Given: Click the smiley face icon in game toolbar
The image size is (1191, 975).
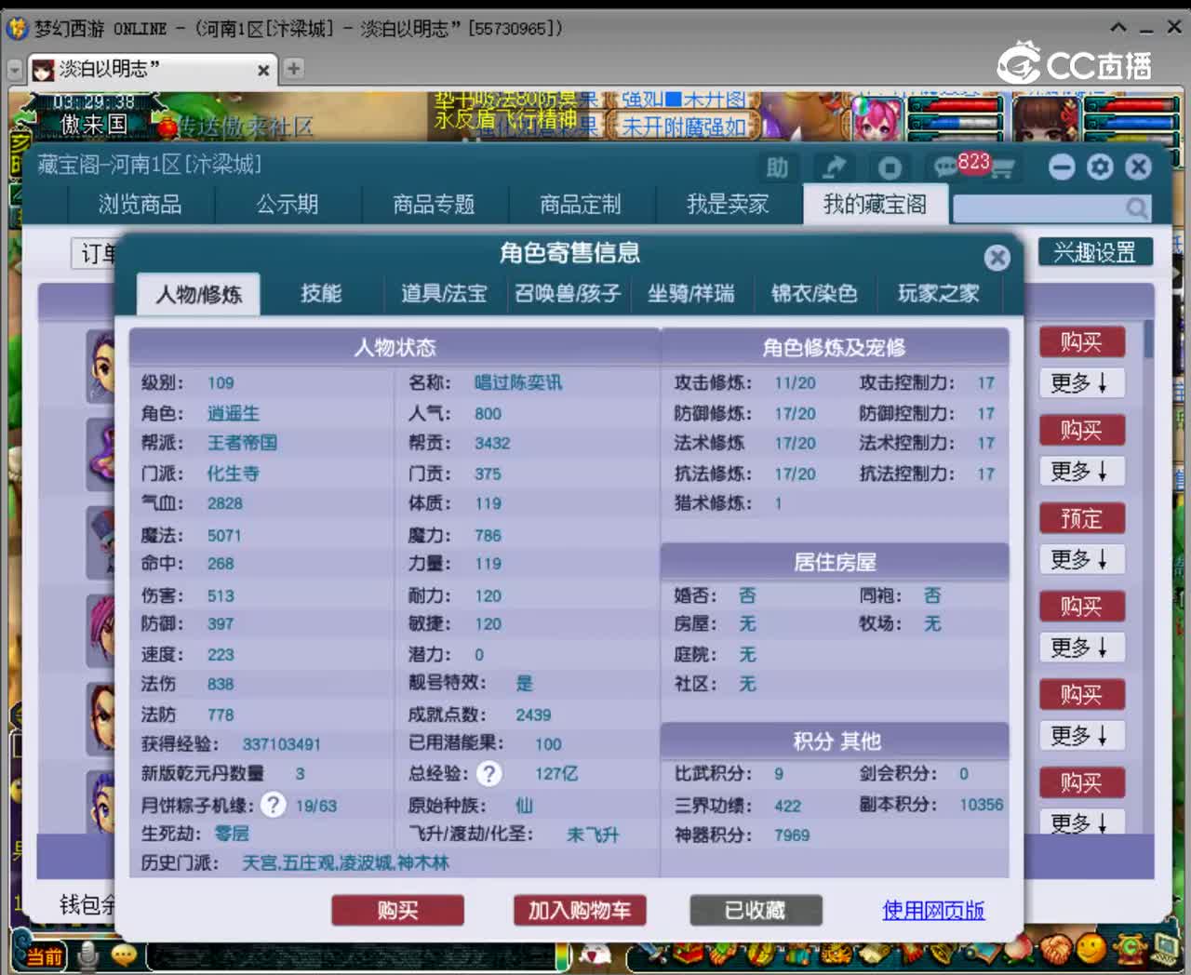Looking at the screenshot, I should coord(1091,949).
